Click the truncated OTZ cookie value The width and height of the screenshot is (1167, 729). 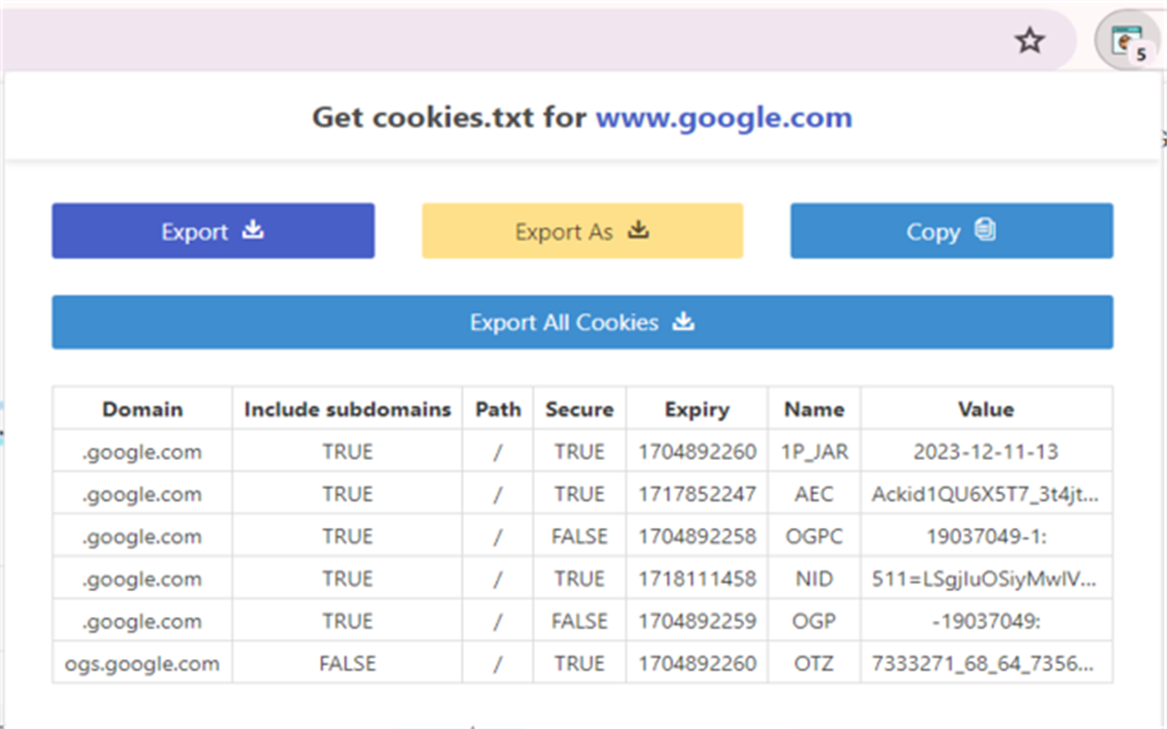pyautogui.click(x=985, y=663)
